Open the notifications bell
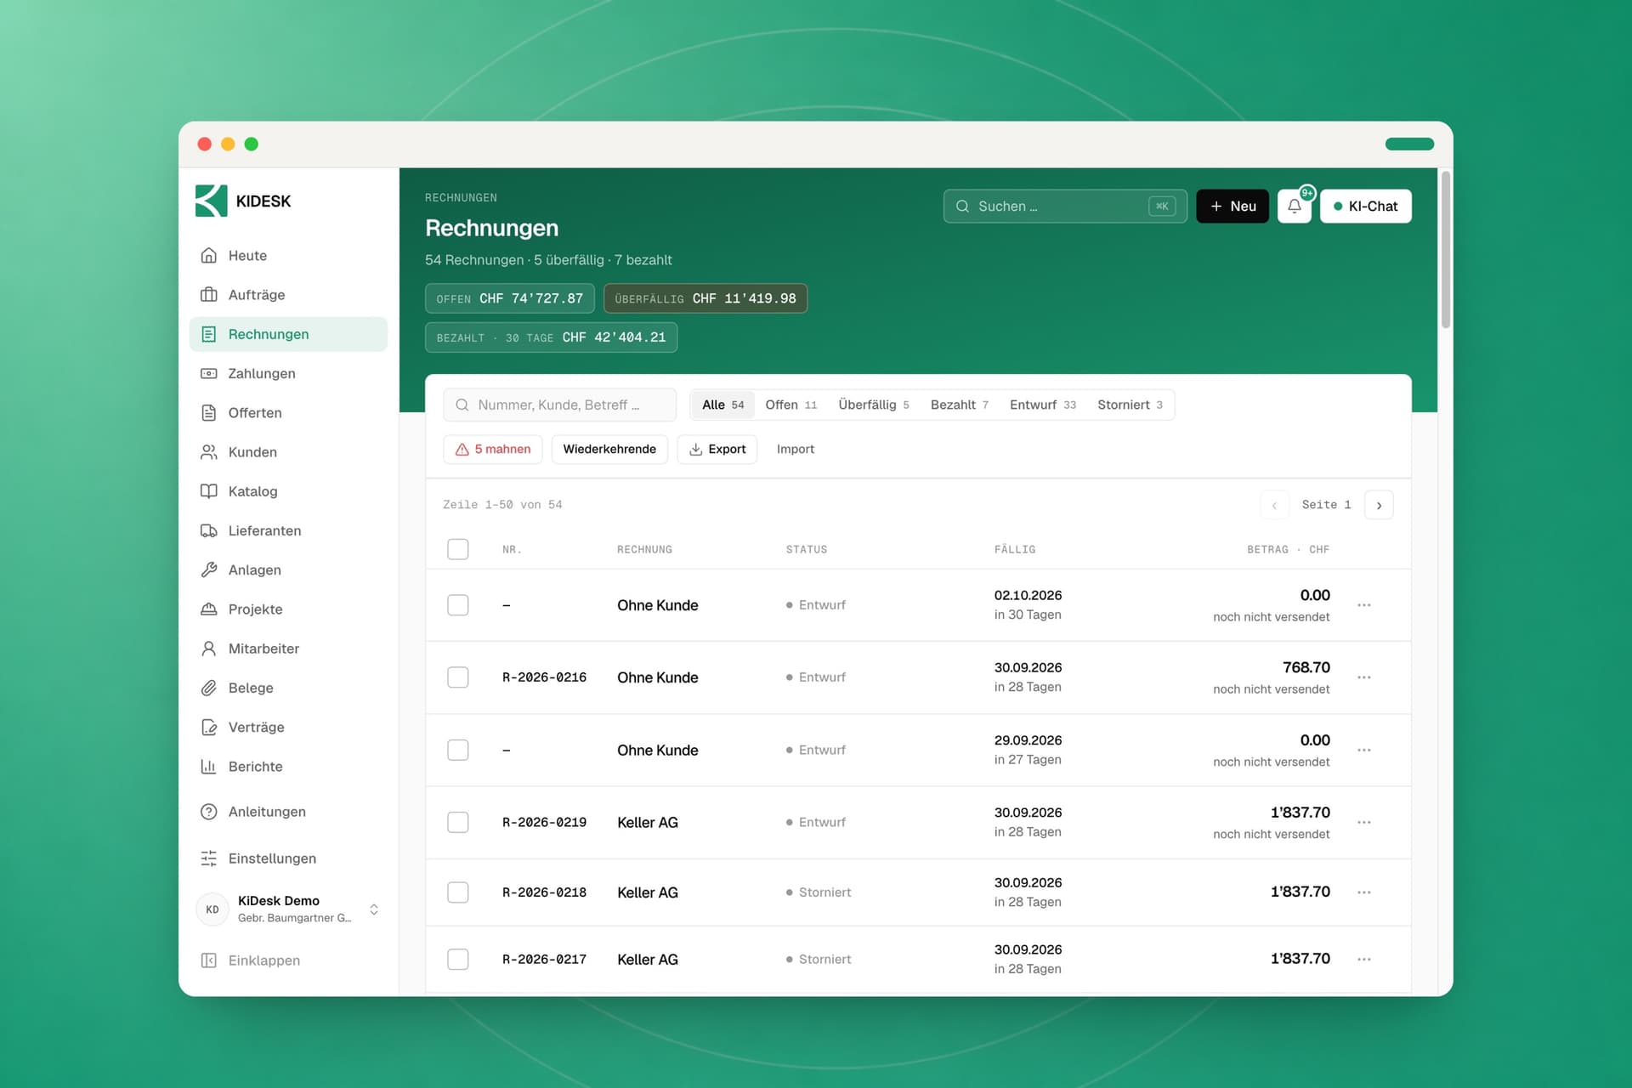This screenshot has height=1088, width=1632. pos(1294,206)
